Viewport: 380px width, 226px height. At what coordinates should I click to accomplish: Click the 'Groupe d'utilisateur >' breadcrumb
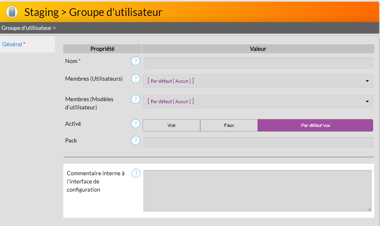click(x=29, y=28)
